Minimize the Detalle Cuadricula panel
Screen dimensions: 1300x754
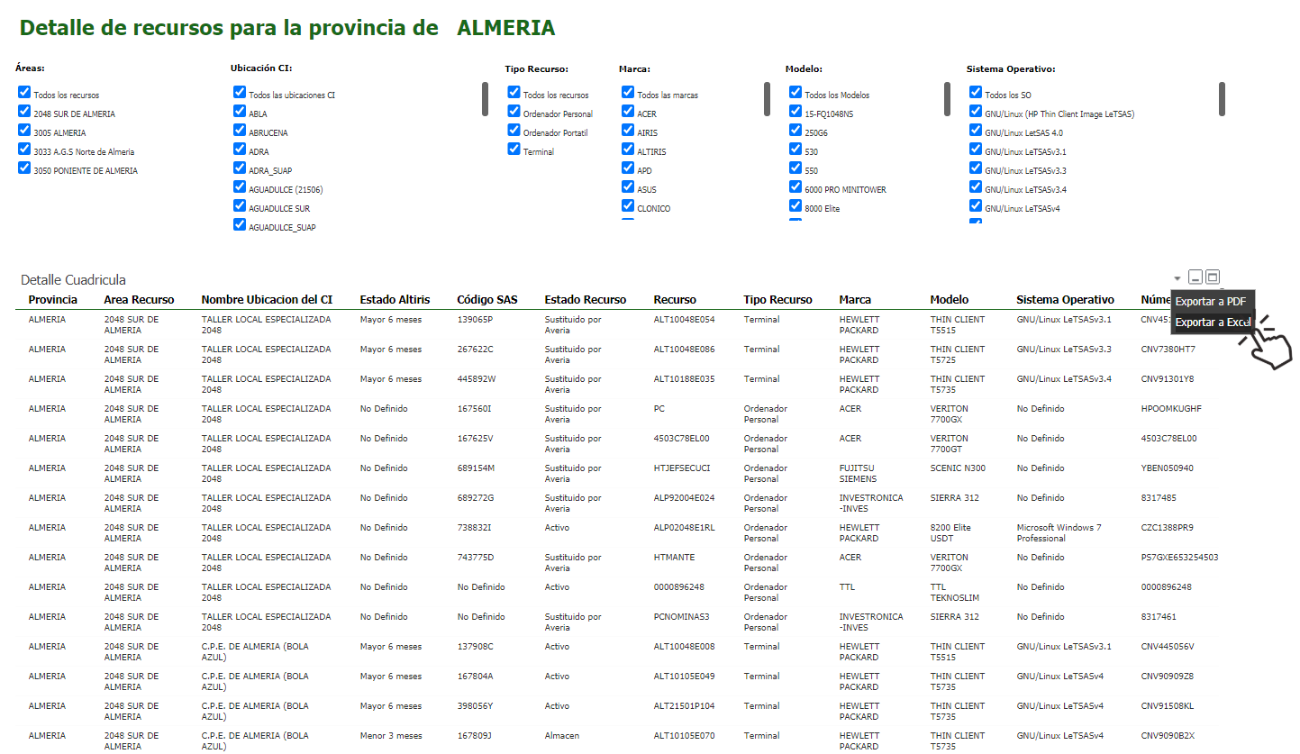click(1195, 277)
